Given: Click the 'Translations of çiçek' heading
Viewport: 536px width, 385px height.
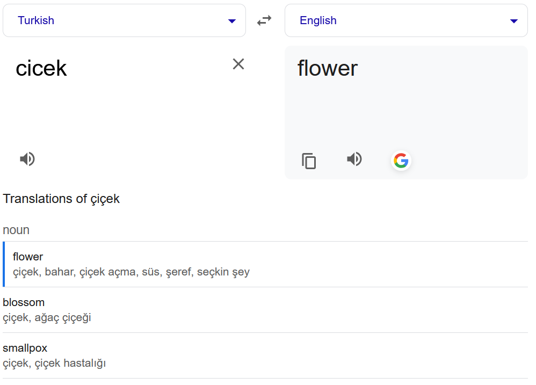Looking at the screenshot, I should (61, 199).
